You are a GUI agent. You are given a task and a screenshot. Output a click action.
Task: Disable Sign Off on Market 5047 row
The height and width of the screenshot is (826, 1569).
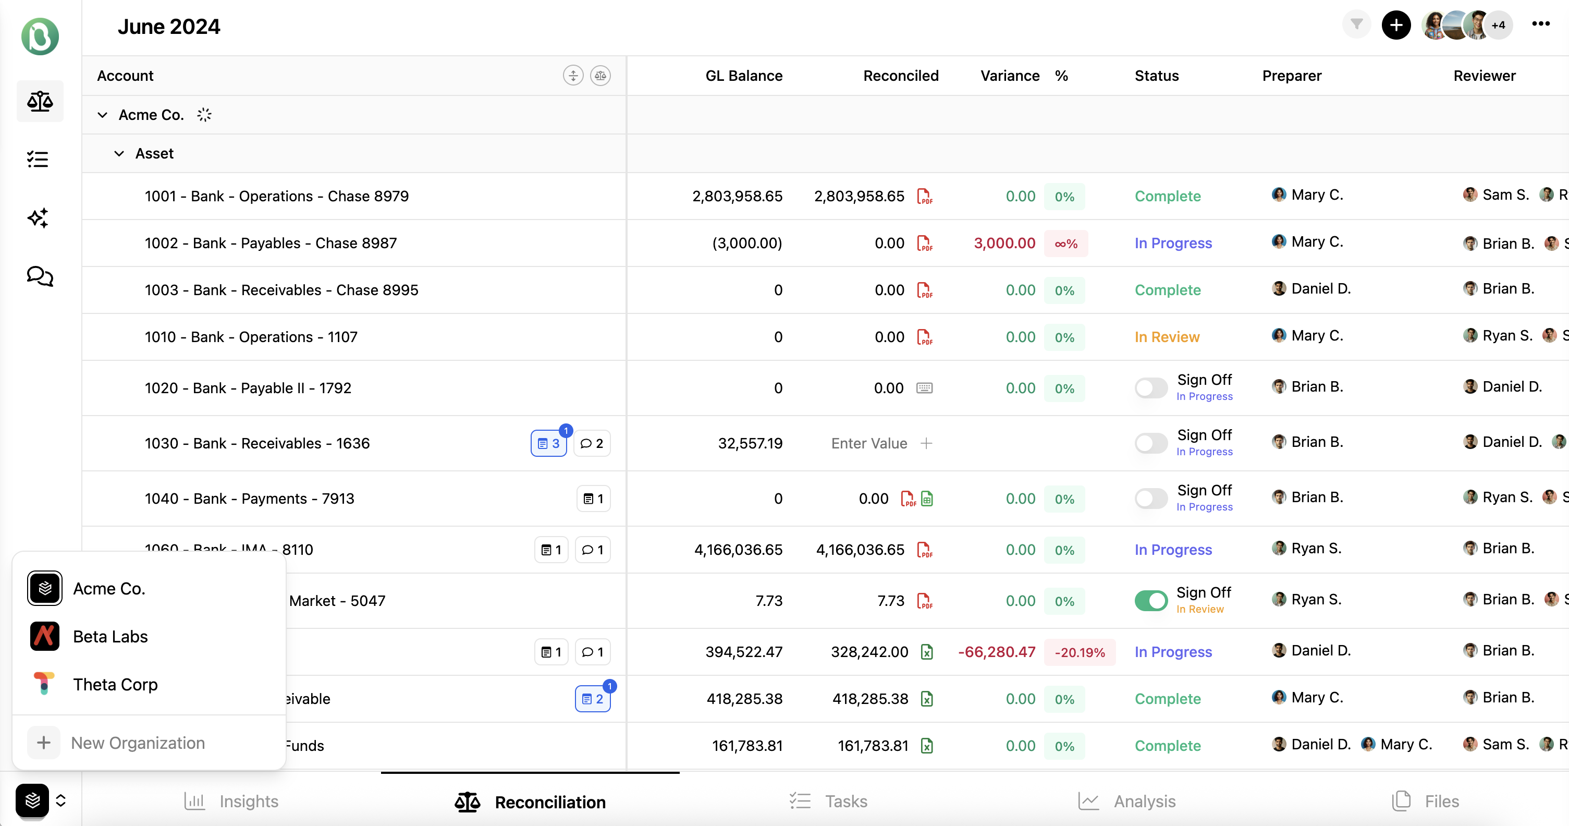[1150, 601]
